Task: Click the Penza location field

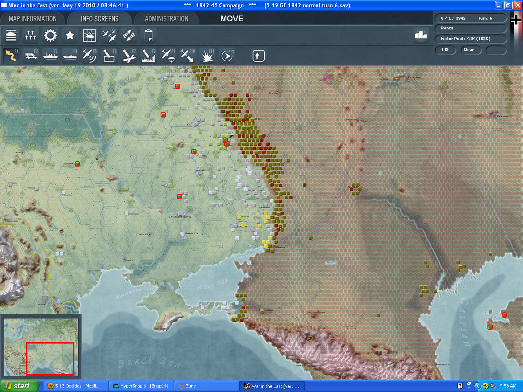Action: [x=471, y=28]
